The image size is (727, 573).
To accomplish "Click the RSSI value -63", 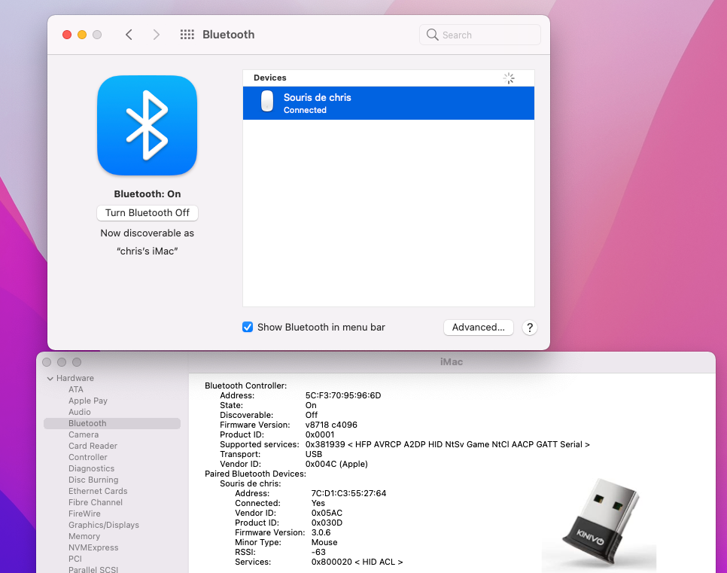I will point(318,552).
